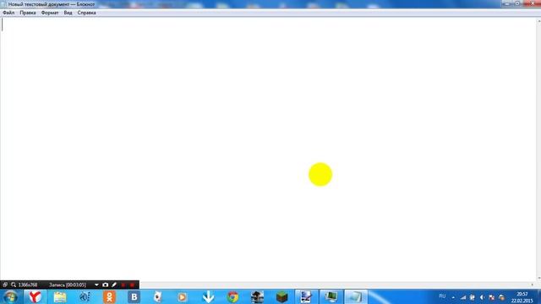Open the screen recorder taskbar icon
This screenshot has width=541, height=304.
(306, 296)
